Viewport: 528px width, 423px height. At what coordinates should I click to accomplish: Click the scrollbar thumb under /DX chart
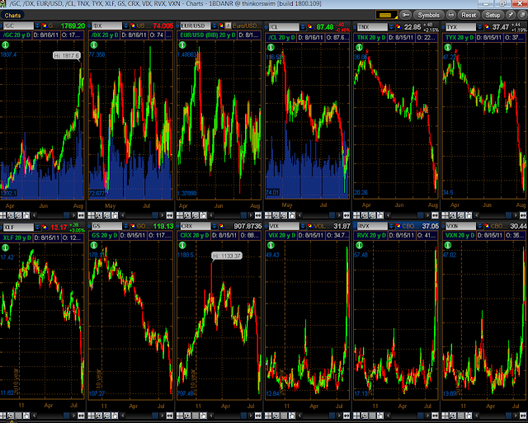click(155, 215)
